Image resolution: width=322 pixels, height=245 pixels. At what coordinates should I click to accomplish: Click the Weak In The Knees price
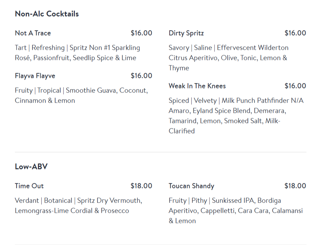pos(295,86)
